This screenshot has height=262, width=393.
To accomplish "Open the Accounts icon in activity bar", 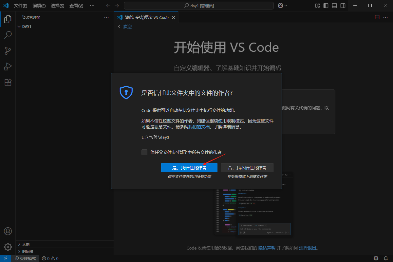I will coord(8,231).
